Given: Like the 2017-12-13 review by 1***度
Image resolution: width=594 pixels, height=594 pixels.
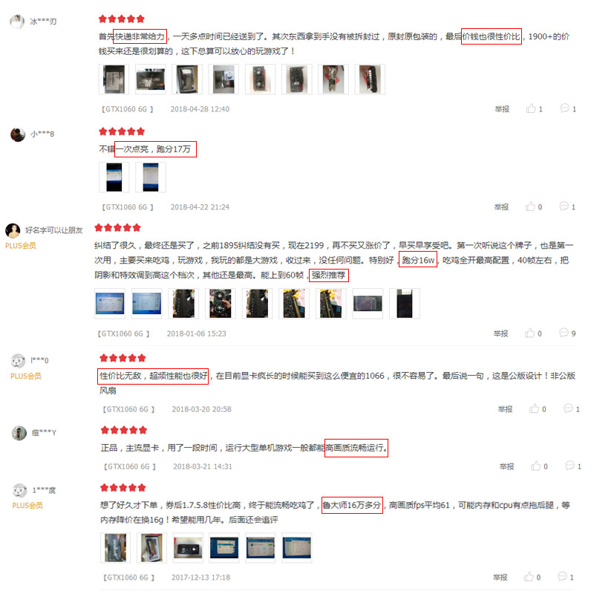Looking at the screenshot, I should [x=529, y=577].
